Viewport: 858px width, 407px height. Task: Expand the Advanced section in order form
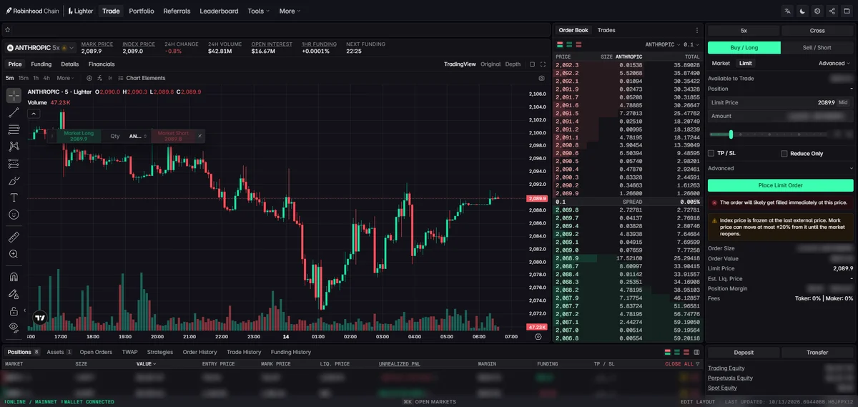pyautogui.click(x=780, y=168)
